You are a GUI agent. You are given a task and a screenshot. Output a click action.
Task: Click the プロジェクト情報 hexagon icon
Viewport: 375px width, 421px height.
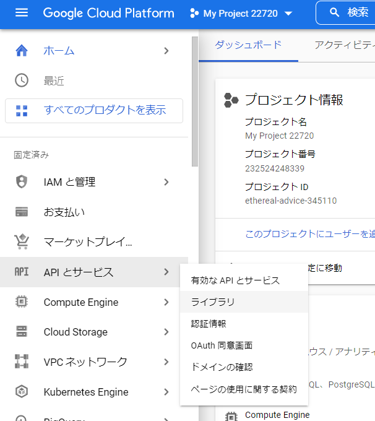pyautogui.click(x=231, y=100)
